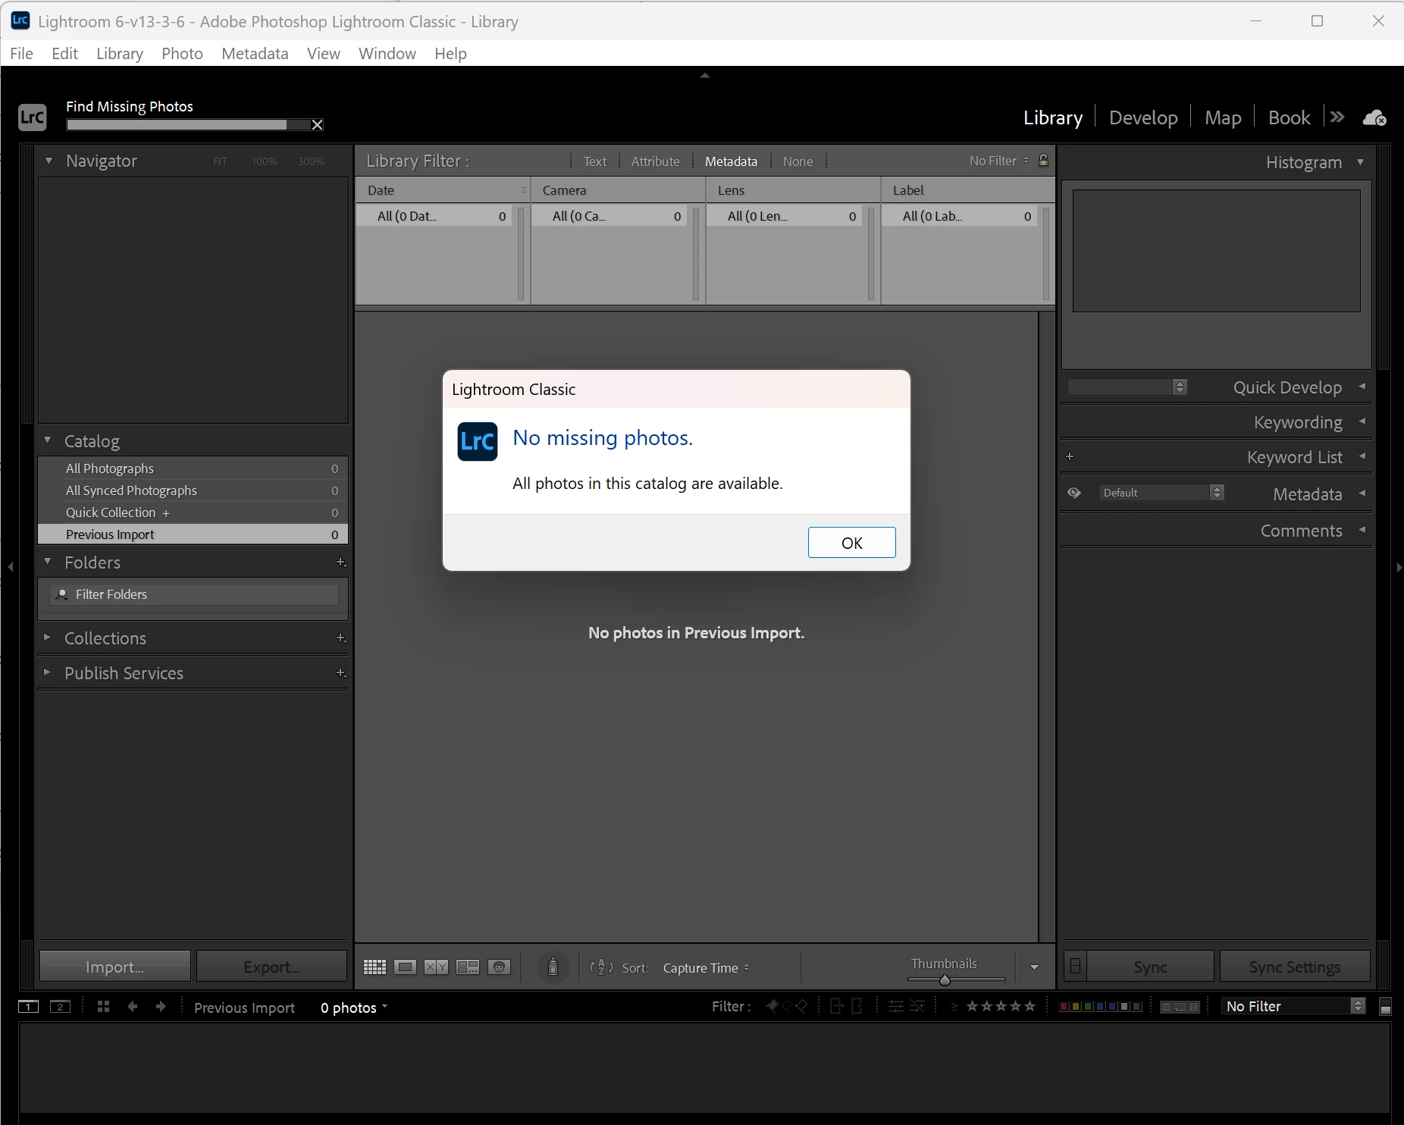The width and height of the screenshot is (1404, 1125).
Task: Expand the Publish Services panel
Action: pos(47,672)
